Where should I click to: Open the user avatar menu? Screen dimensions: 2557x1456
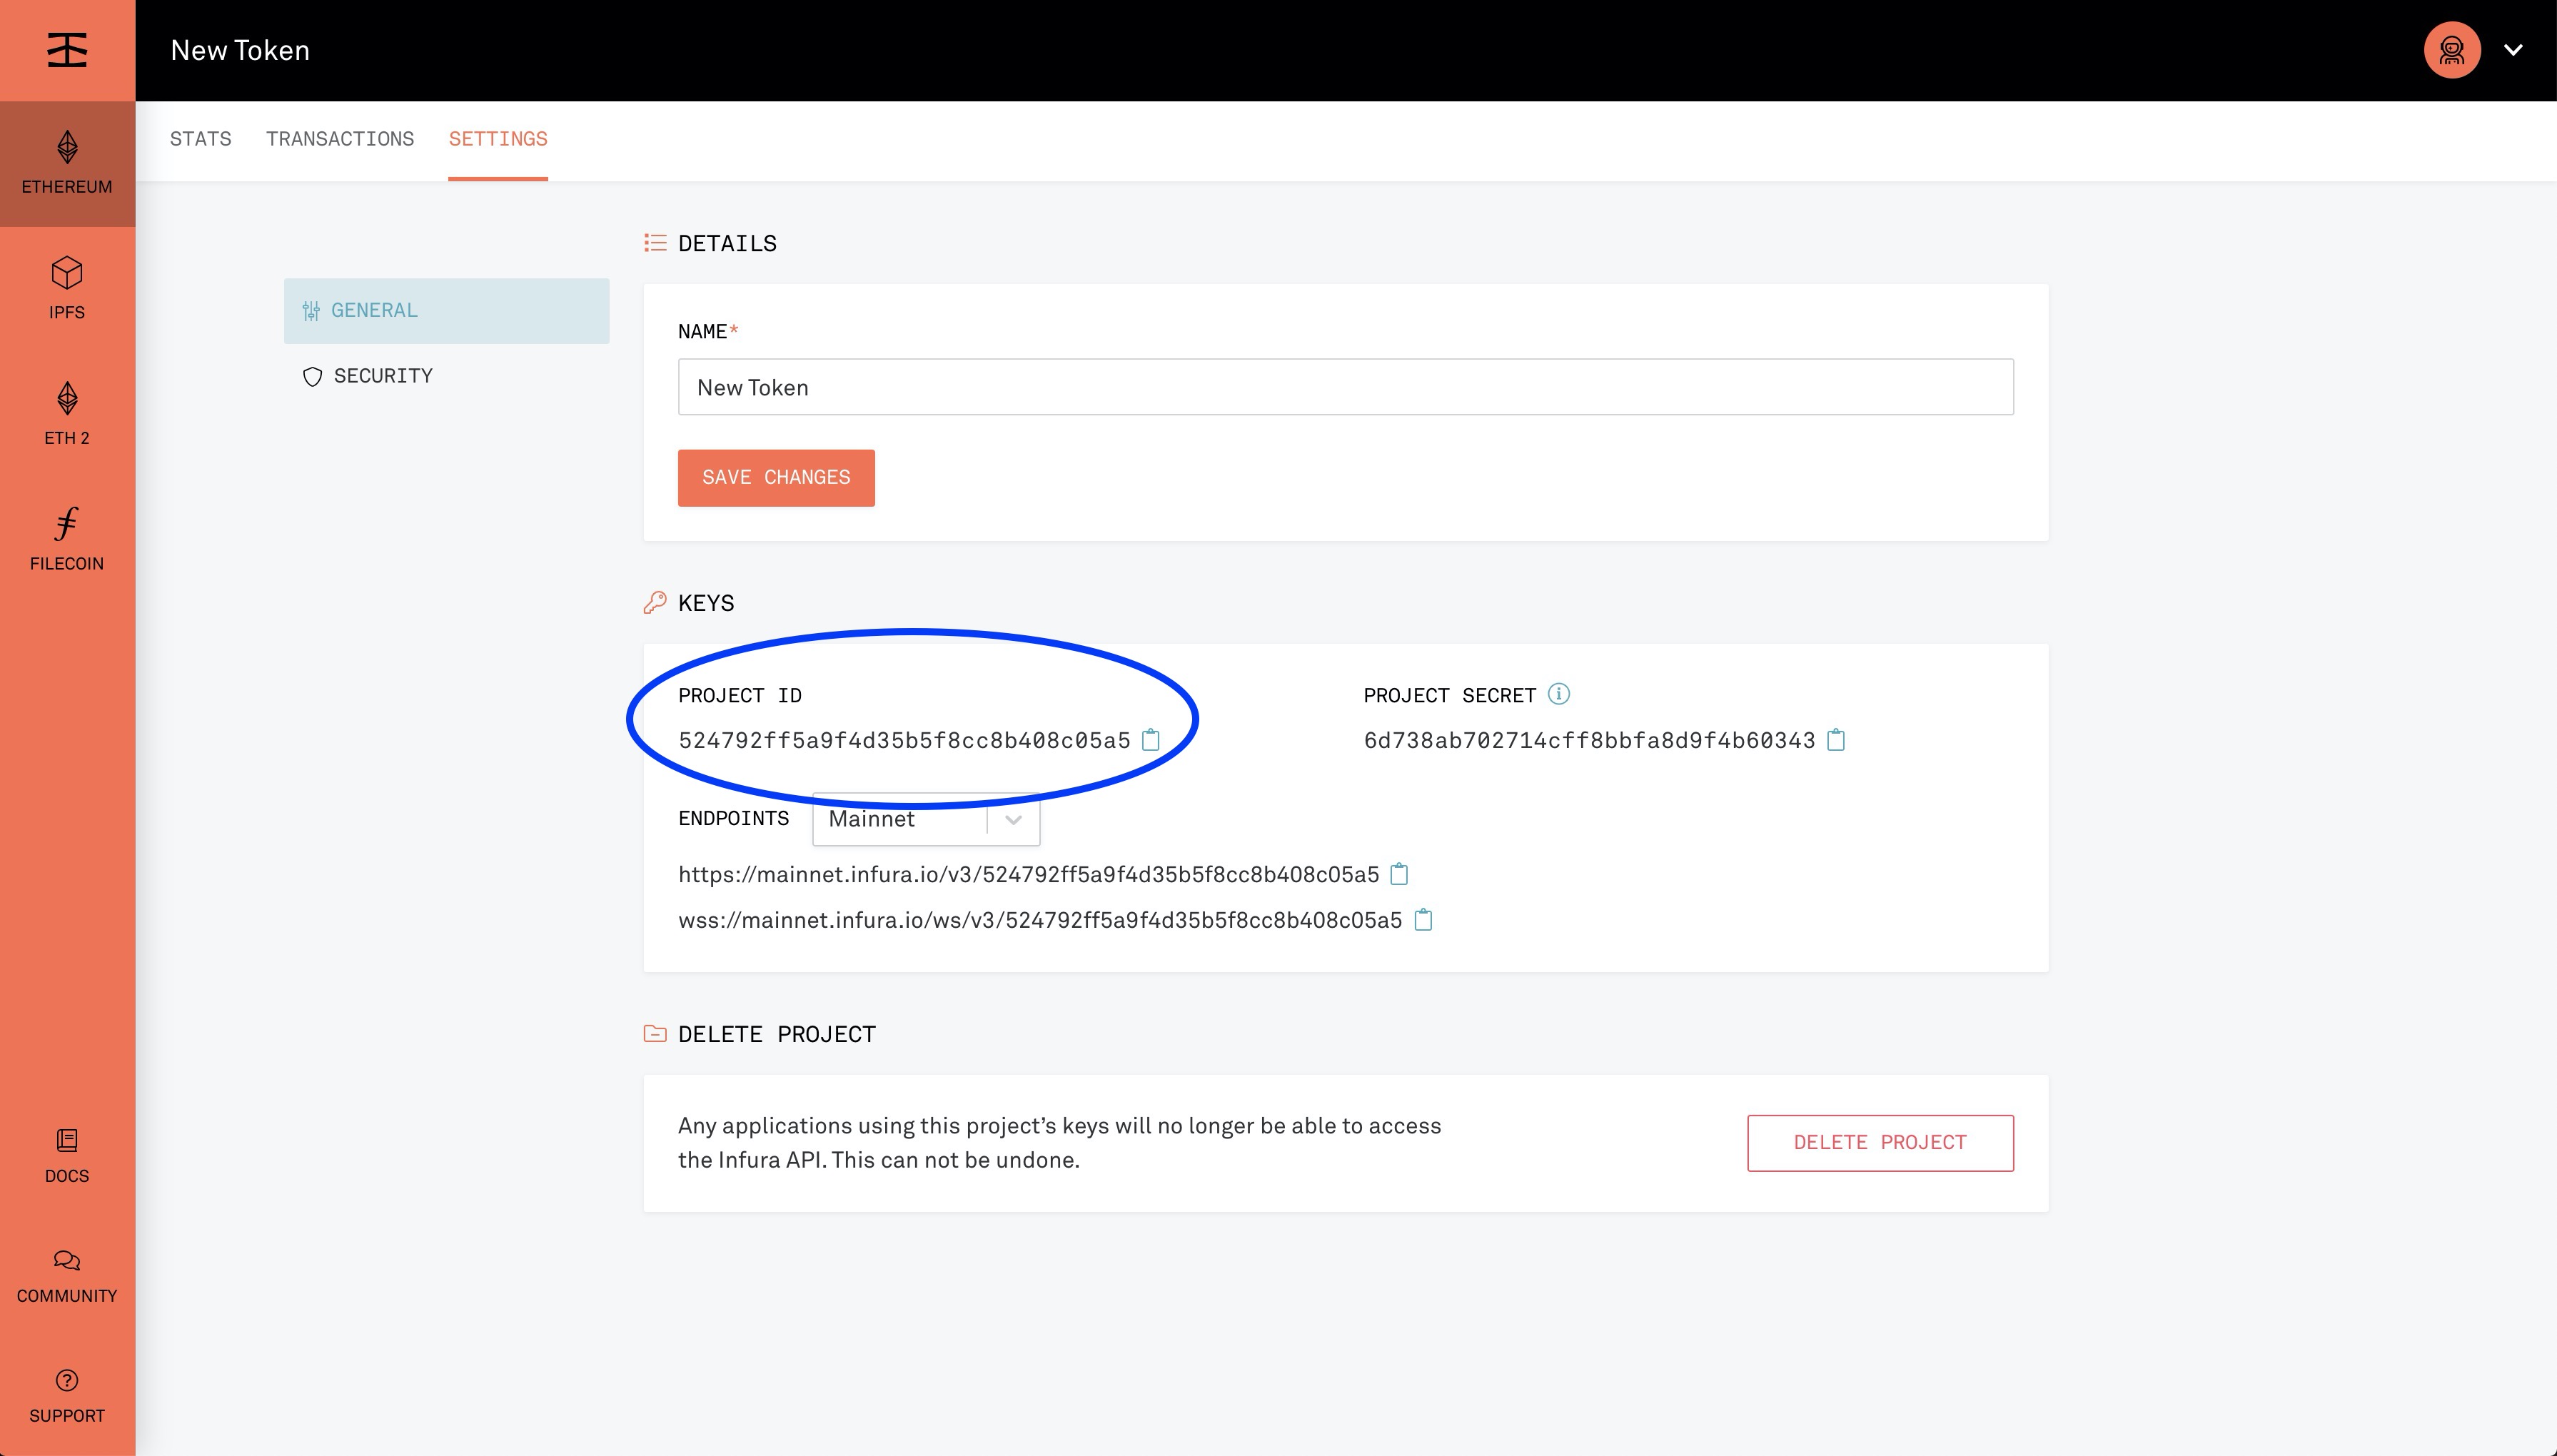tap(2452, 50)
